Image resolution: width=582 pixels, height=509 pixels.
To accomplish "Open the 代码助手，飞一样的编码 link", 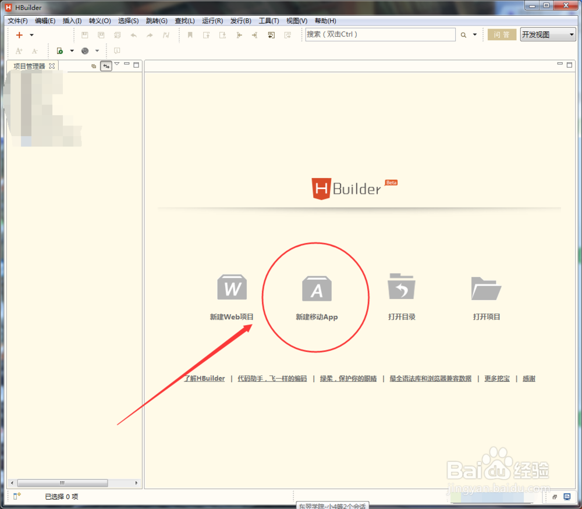I will click(x=272, y=379).
